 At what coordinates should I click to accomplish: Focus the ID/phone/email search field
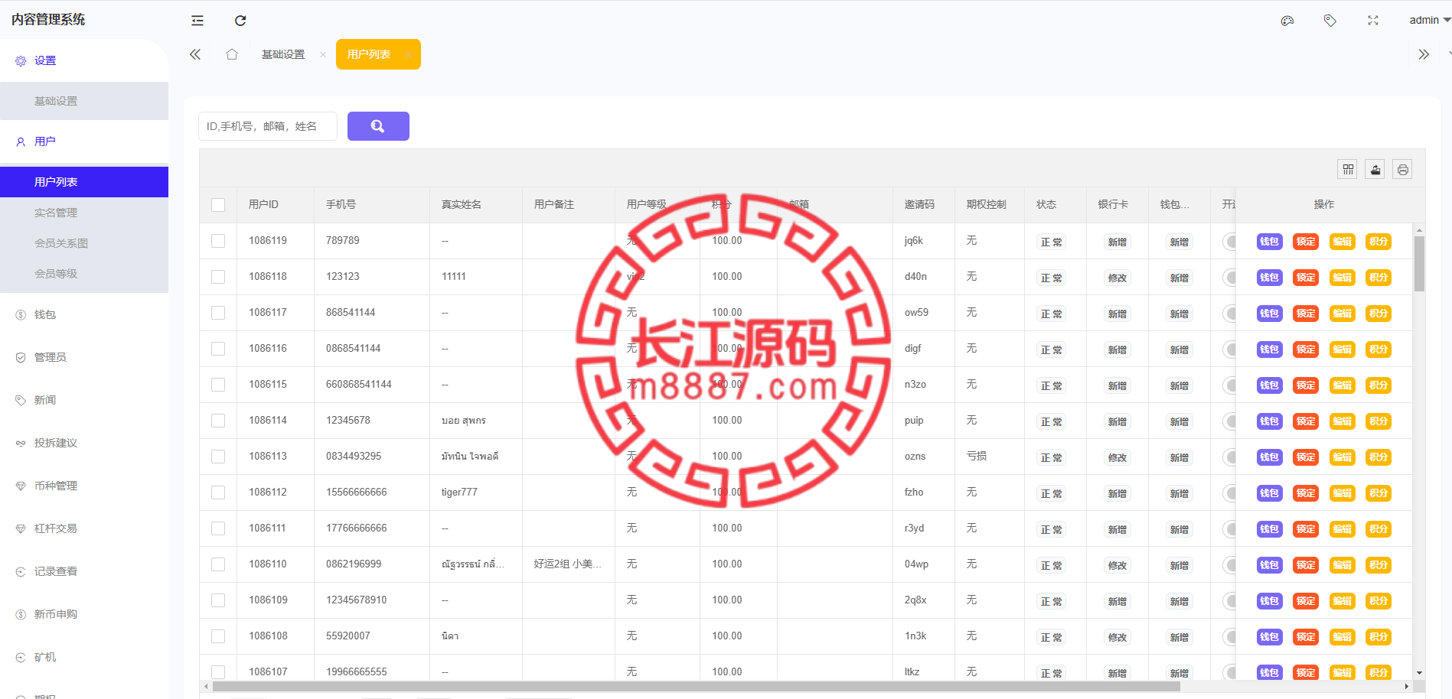tap(268, 126)
